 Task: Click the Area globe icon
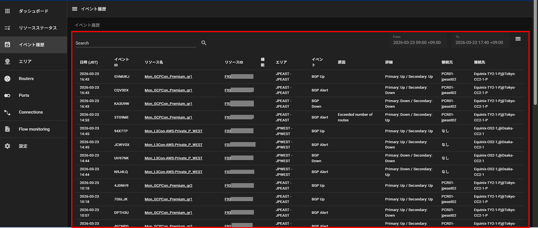click(x=7, y=62)
